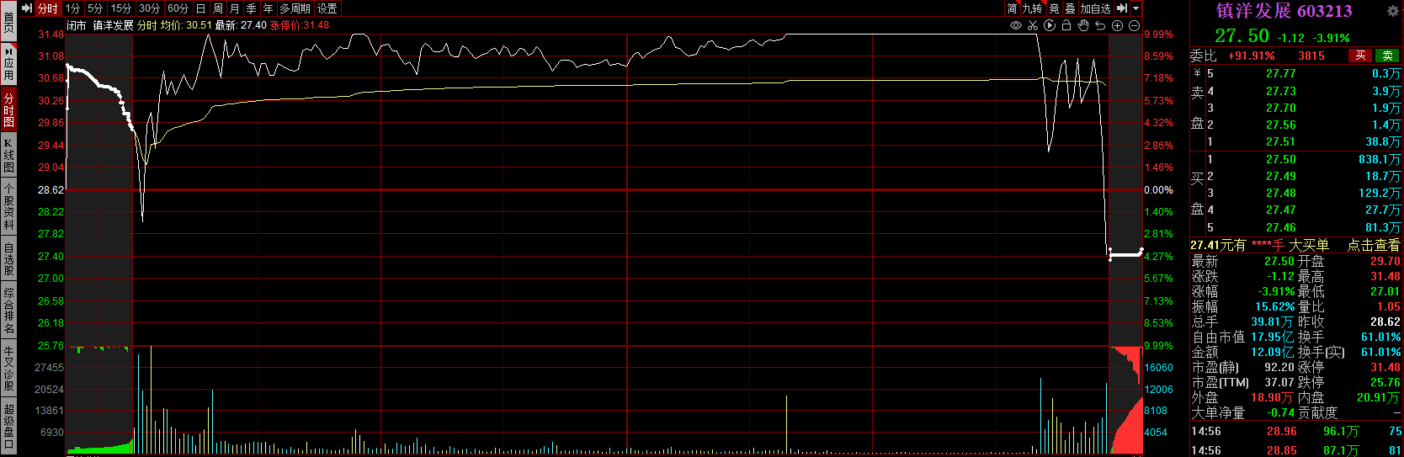The image size is (1404, 457).
Task: Click the 涨停价:31.48 label above chart
Action: (x=299, y=25)
